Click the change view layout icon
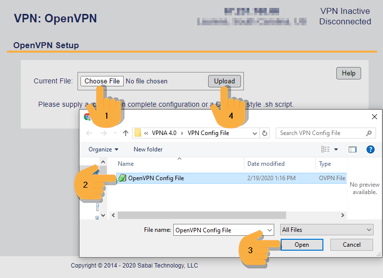 coord(326,149)
